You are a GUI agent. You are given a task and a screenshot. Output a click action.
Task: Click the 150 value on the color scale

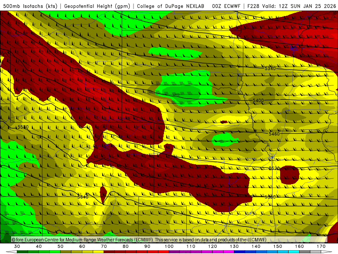(x=278, y=246)
